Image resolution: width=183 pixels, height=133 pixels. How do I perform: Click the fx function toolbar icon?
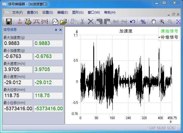(x=116, y=22)
